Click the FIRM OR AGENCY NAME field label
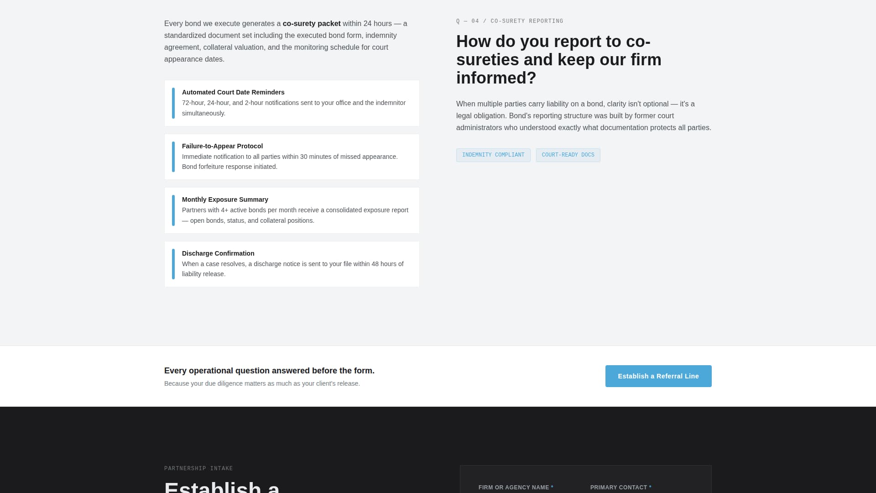876x493 pixels. point(516,488)
